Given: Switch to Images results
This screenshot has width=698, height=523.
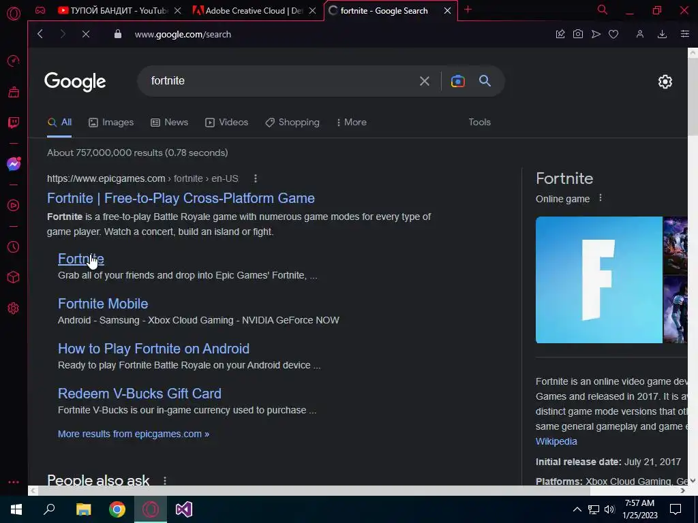Looking at the screenshot, I should (x=111, y=123).
